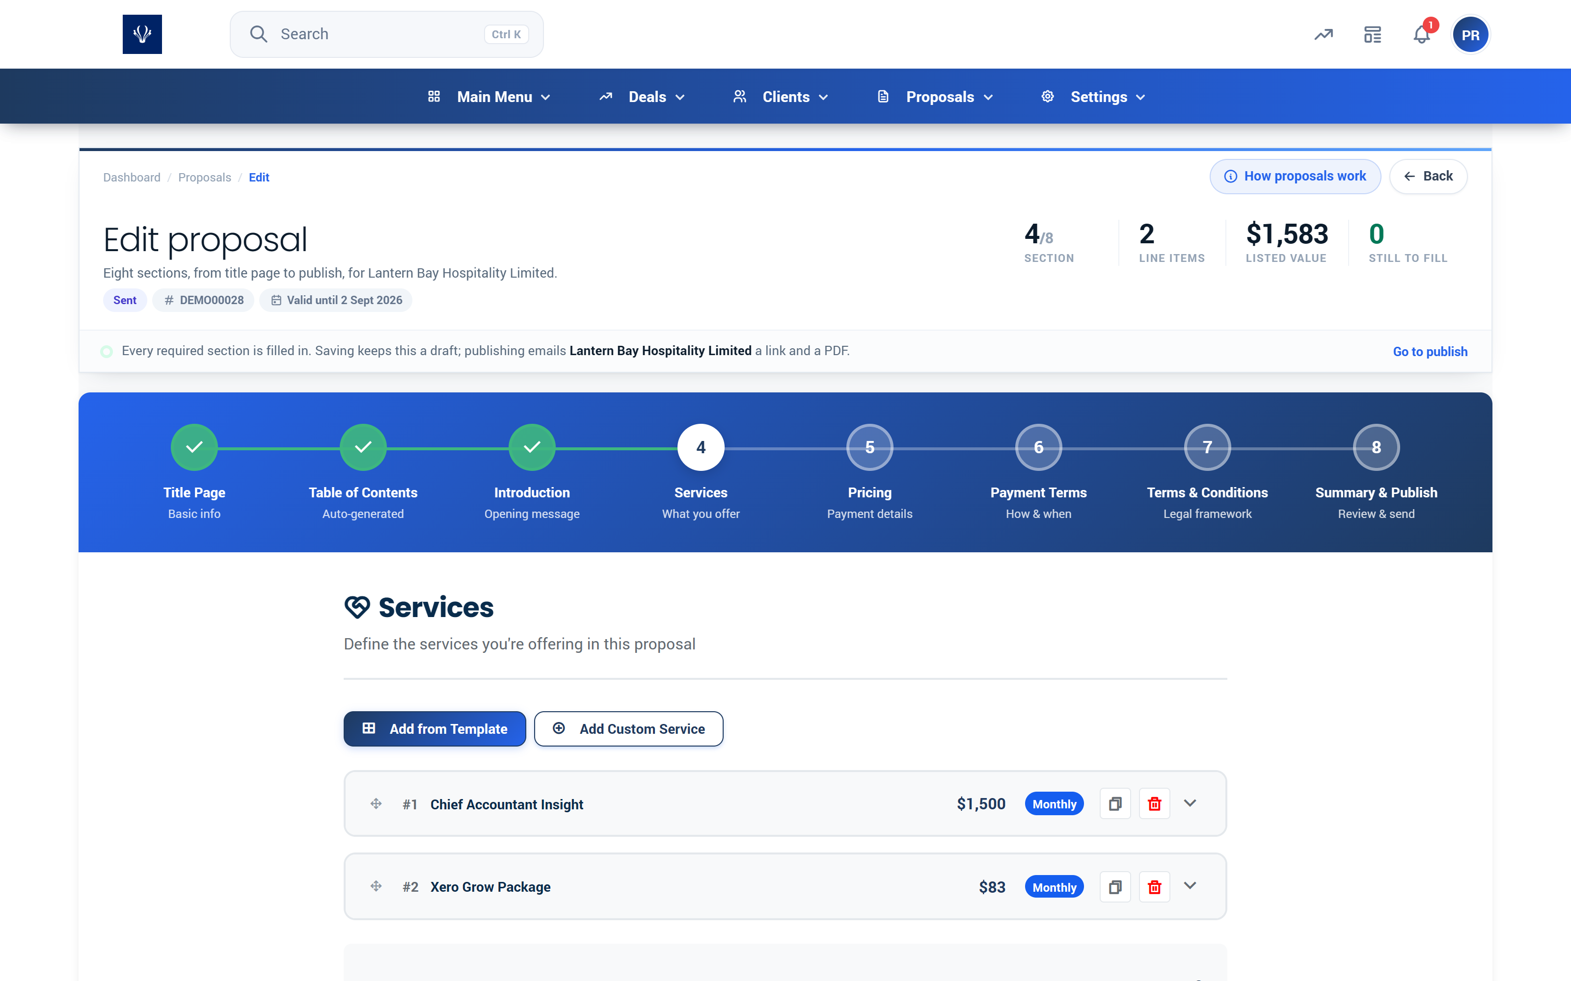1571x981 pixels.
Task: Click the DEMO000028 proposal number tag
Action: pyautogui.click(x=203, y=300)
